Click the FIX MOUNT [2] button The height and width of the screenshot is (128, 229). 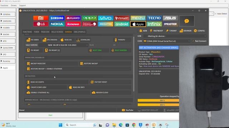(x=53, y=50)
